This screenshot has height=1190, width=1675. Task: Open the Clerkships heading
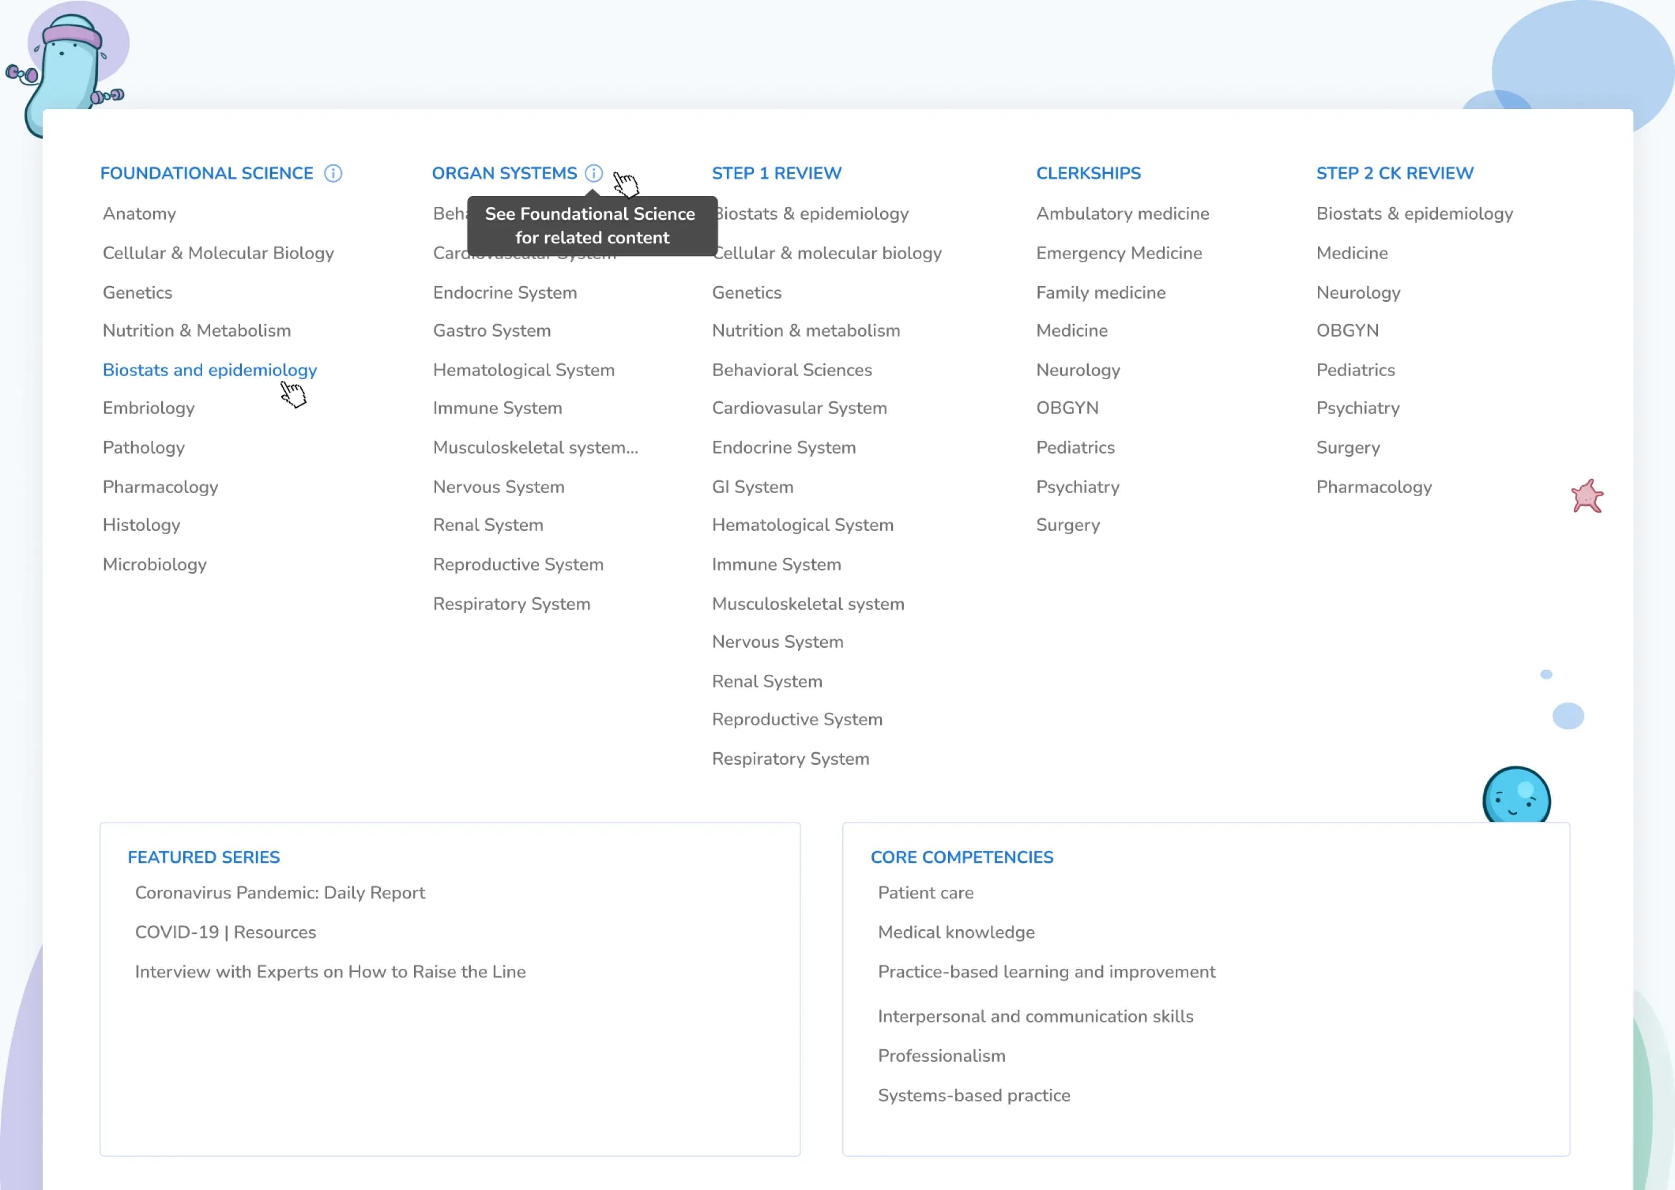(1088, 174)
